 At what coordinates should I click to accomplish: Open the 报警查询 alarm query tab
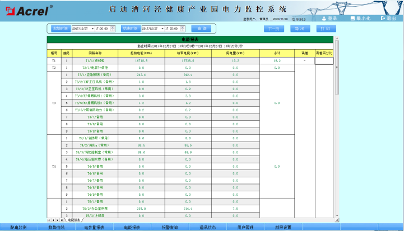[170, 227]
